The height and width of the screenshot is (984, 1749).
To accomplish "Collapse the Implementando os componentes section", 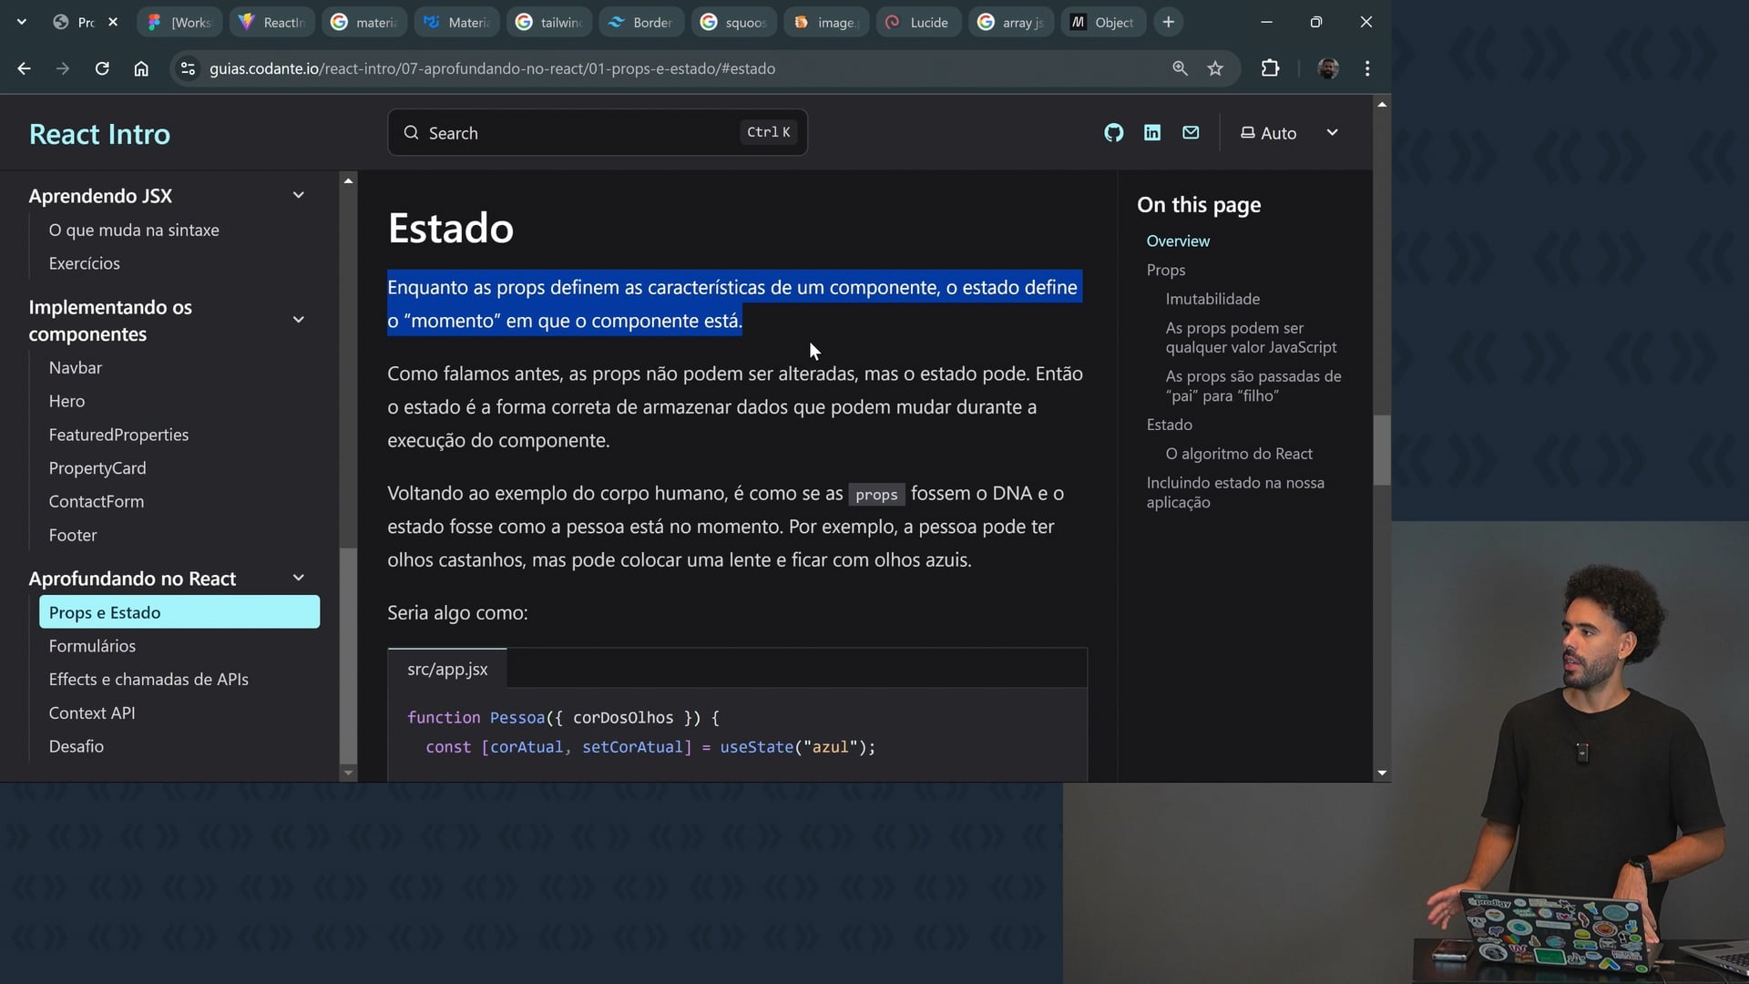I will tap(298, 320).
